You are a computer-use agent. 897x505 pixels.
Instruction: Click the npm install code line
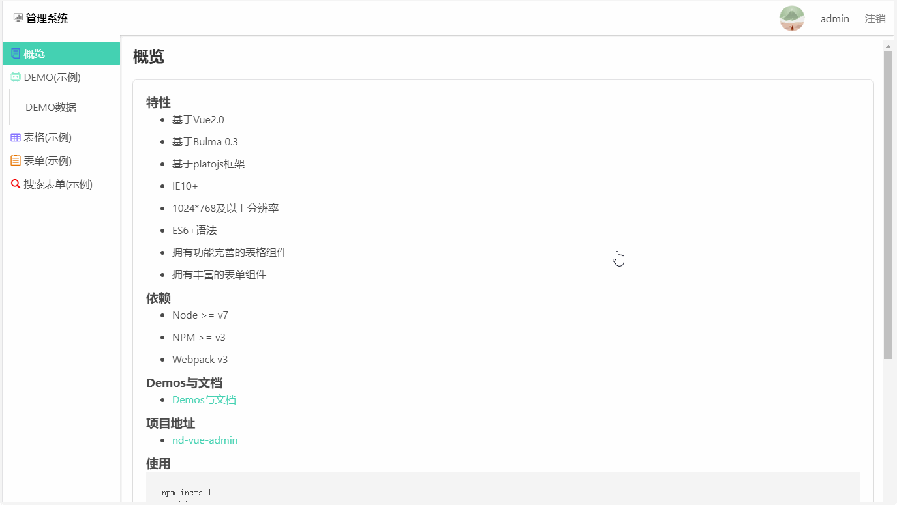(x=187, y=493)
